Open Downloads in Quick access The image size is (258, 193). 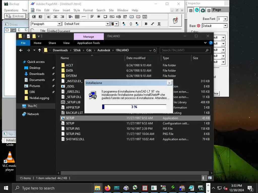[x=37, y=74]
